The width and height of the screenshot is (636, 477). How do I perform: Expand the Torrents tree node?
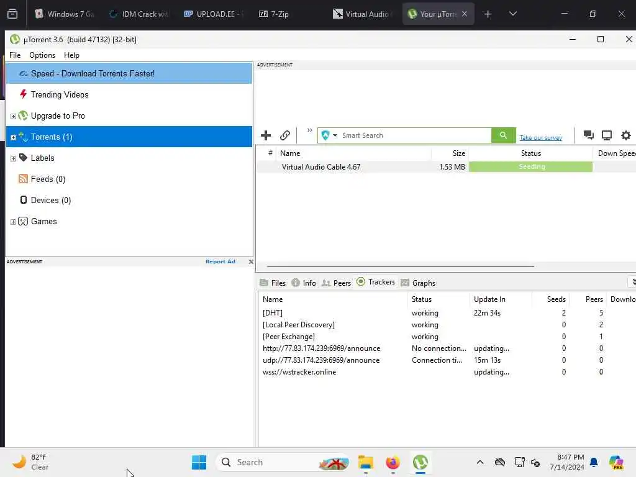point(13,137)
